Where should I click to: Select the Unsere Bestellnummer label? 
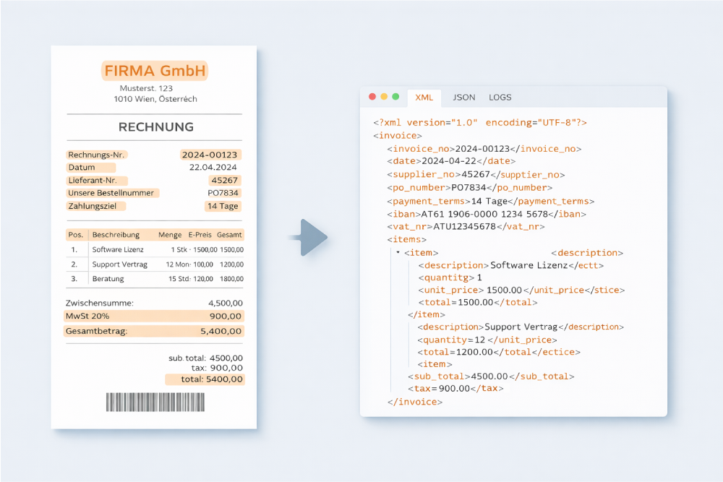tap(113, 193)
